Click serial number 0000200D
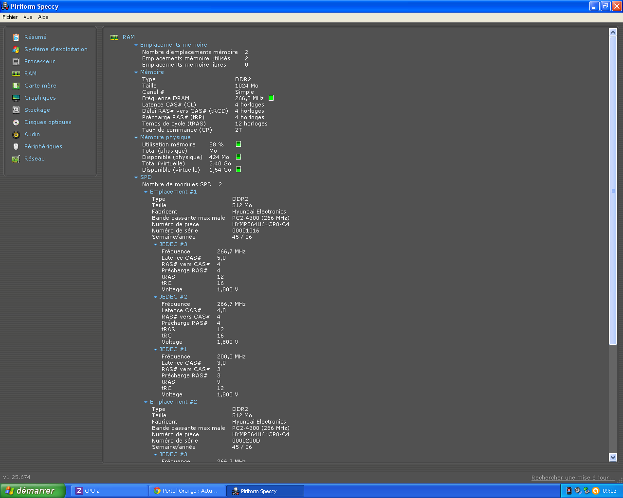This screenshot has height=498, width=623. (246, 441)
